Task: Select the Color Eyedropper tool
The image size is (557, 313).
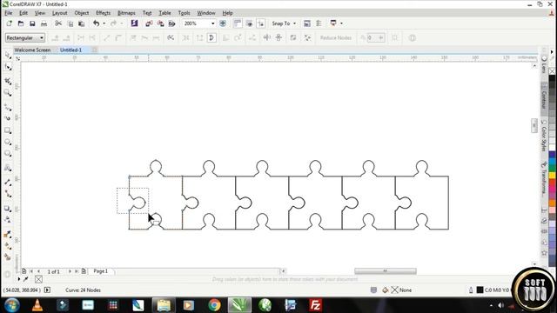Action: coord(8,234)
